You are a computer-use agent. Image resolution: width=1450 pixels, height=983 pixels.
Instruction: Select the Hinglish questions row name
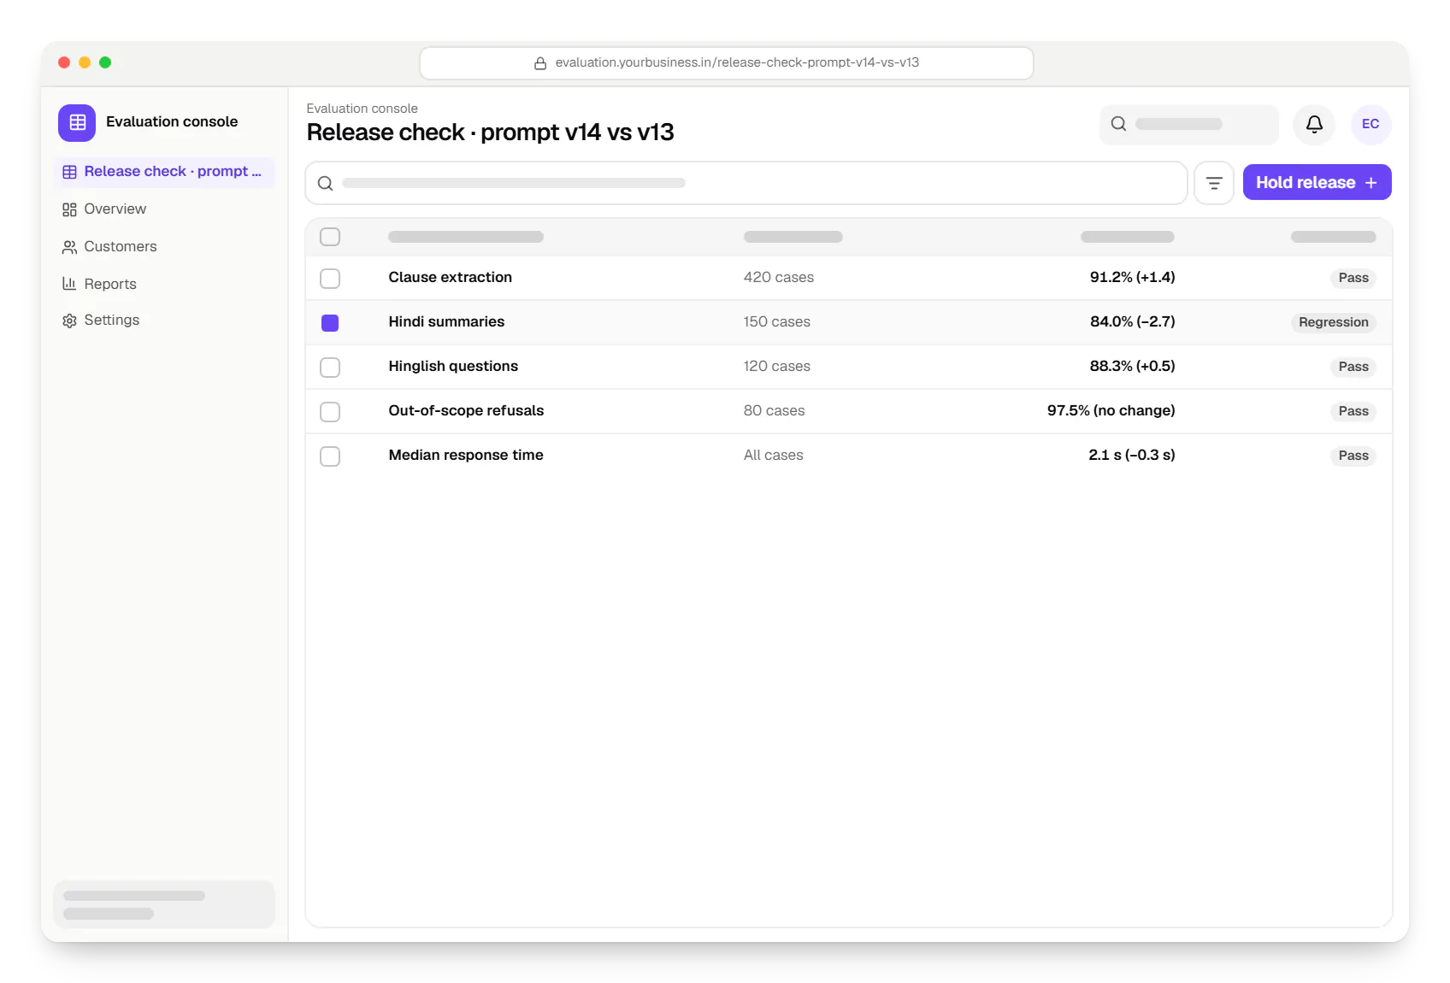pos(453,366)
